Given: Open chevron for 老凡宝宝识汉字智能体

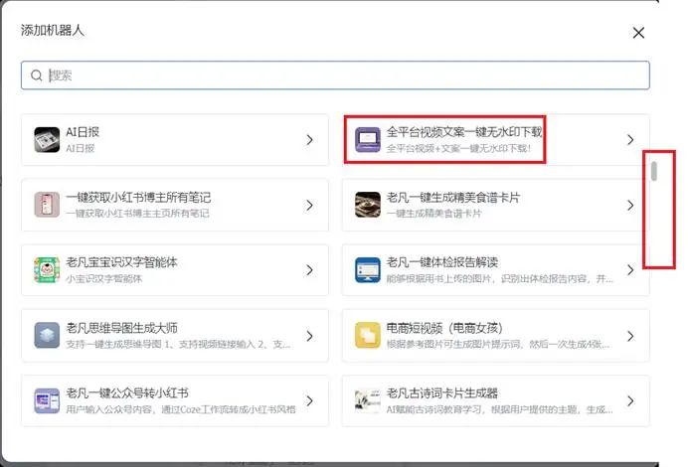Looking at the screenshot, I should [310, 269].
